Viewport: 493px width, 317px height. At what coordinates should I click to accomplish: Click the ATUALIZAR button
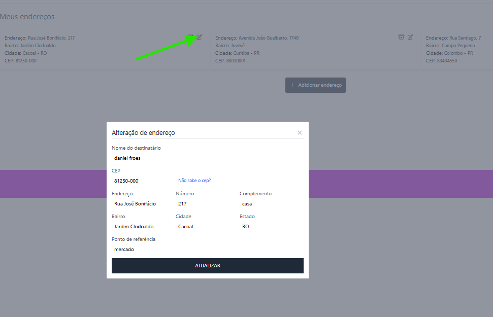coord(208,266)
